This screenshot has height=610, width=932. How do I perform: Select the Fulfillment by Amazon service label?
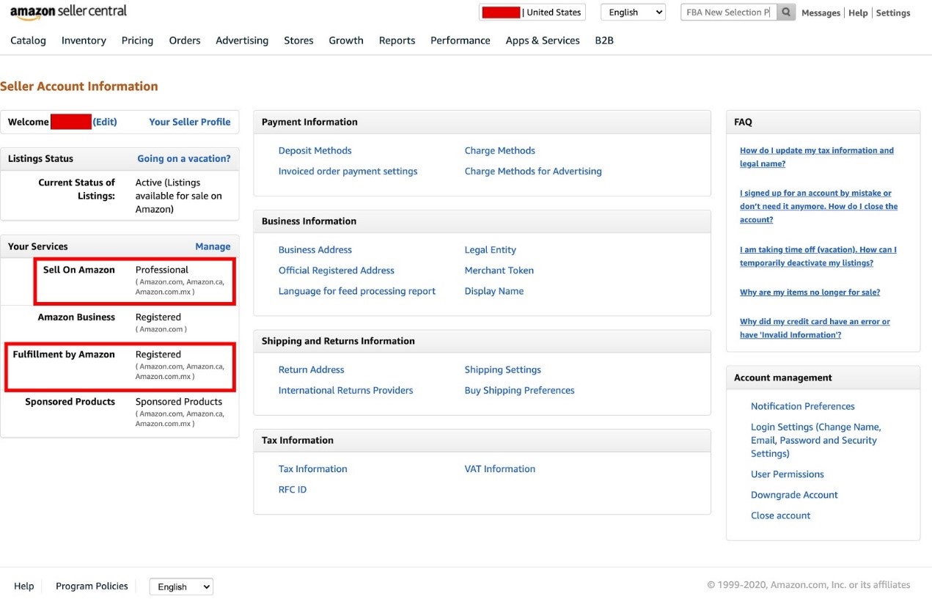pos(64,354)
